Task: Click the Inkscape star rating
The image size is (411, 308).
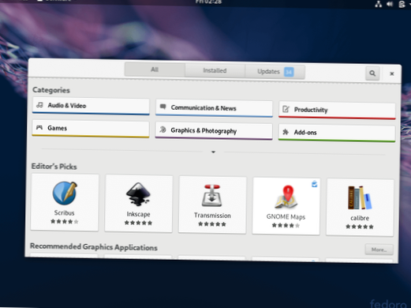Action: (x=138, y=223)
